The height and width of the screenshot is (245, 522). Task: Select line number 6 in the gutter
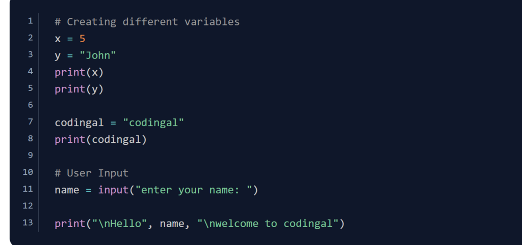pos(30,105)
